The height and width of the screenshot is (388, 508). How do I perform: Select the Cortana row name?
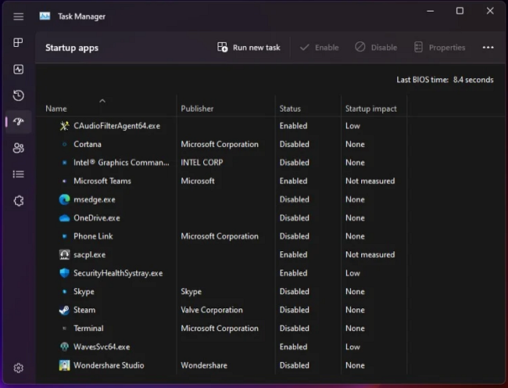click(x=88, y=144)
